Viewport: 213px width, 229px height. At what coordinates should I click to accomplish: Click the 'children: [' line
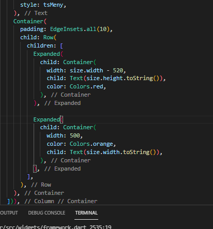[45, 45]
